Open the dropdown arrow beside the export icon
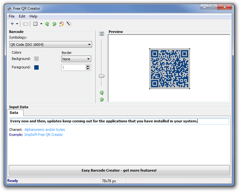The width and height of the screenshot is (240, 192). pyautogui.click(x=17, y=24)
